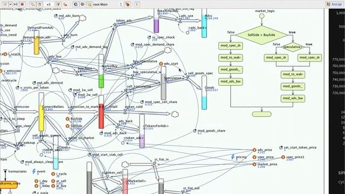Speed up the simulation
The height and width of the screenshot is (194, 345).
click(58, 4)
